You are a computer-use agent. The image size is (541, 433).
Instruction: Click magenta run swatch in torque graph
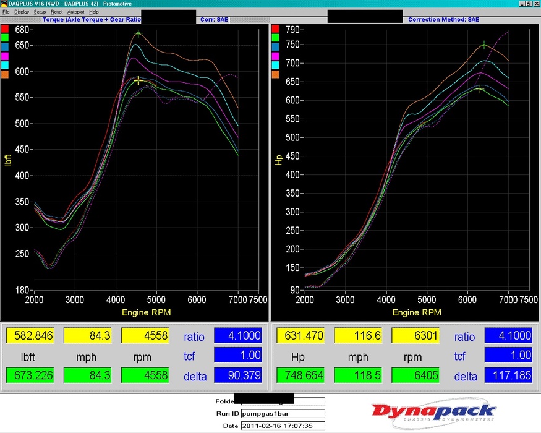pos(5,56)
